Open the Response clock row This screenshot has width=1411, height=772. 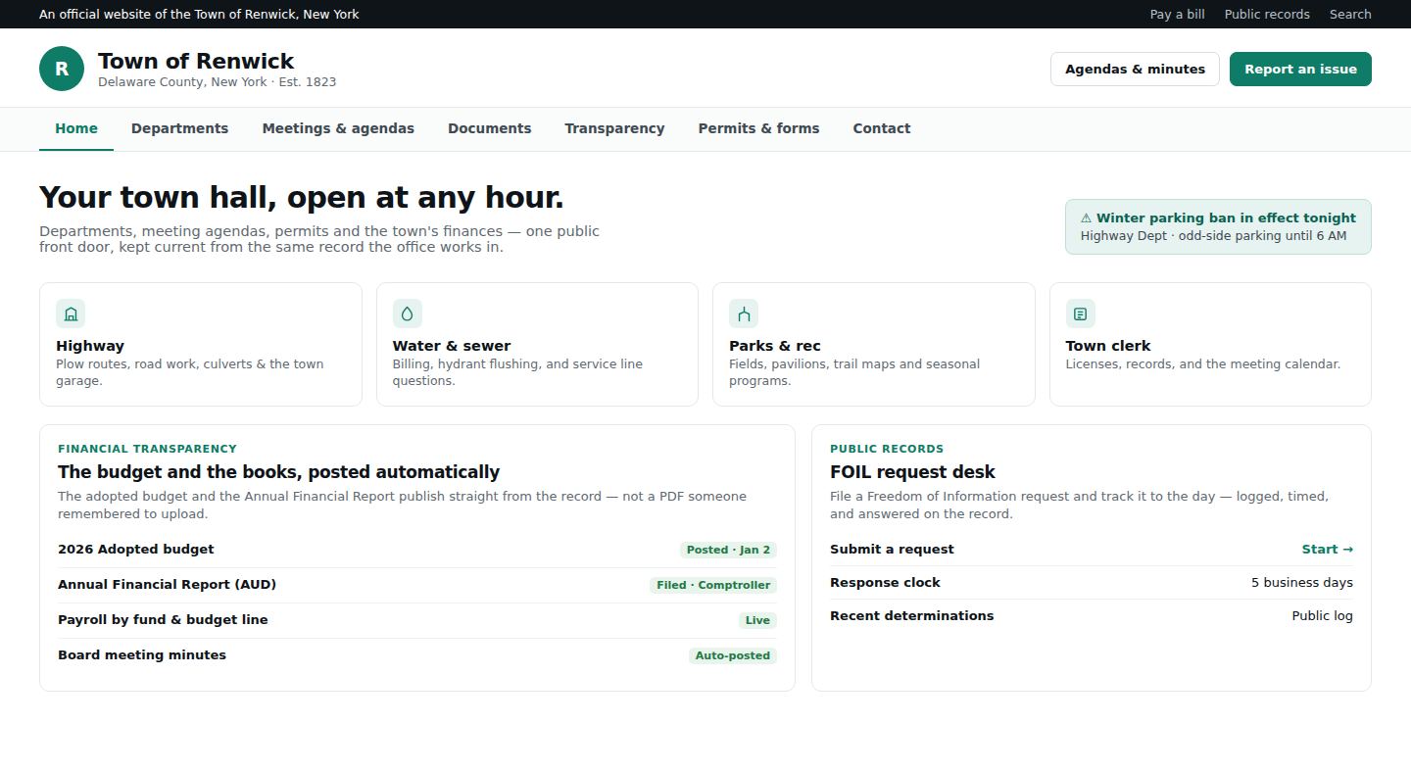pos(1092,583)
